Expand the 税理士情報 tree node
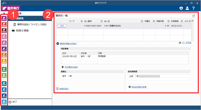Screen dimensions: 201x110 click(9, 31)
